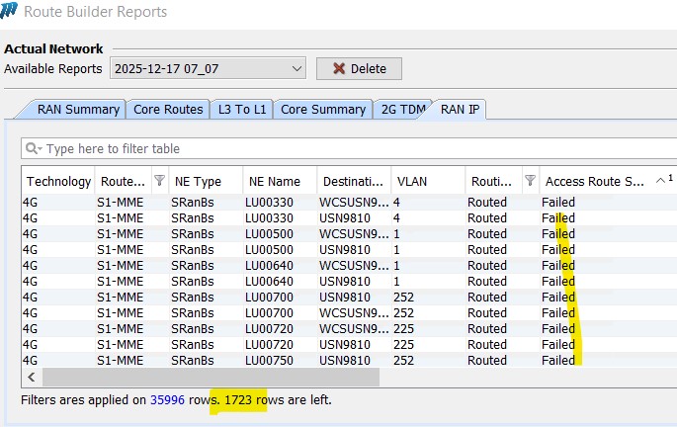The image size is (677, 427).
Task: Click in the filter table text field
Action: (346, 149)
